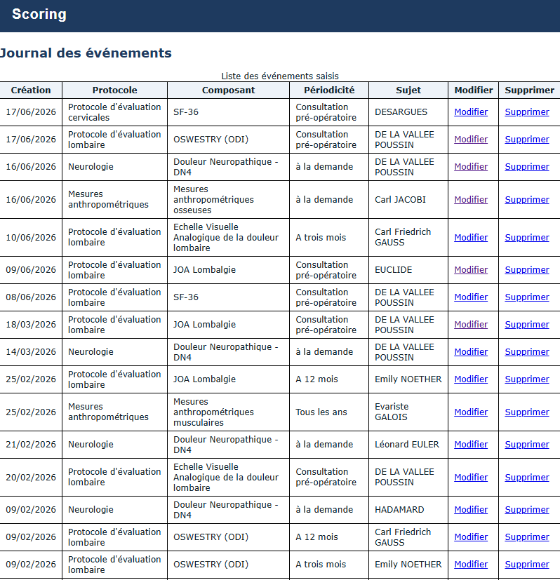
Task: Remove the 10/06/2026 GAUSS event
Action: coord(527,237)
